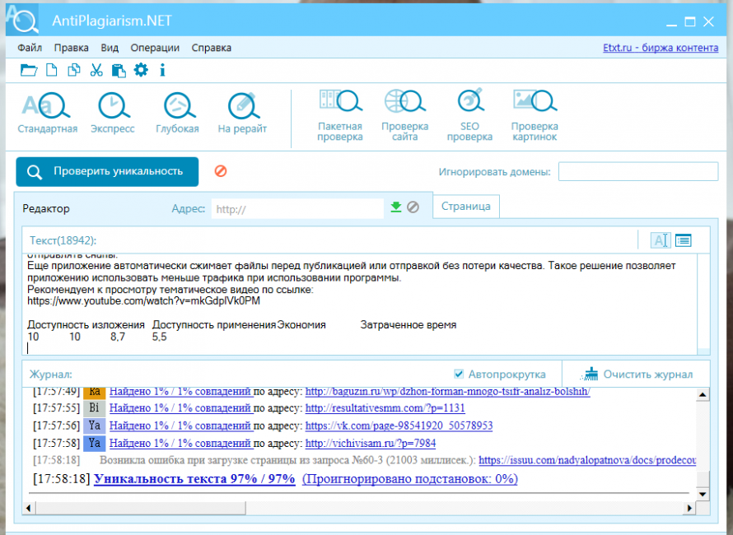This screenshot has height=535, width=733.
Task: Click Найдено совпадений link at 17:57:55
Action: click(x=181, y=408)
